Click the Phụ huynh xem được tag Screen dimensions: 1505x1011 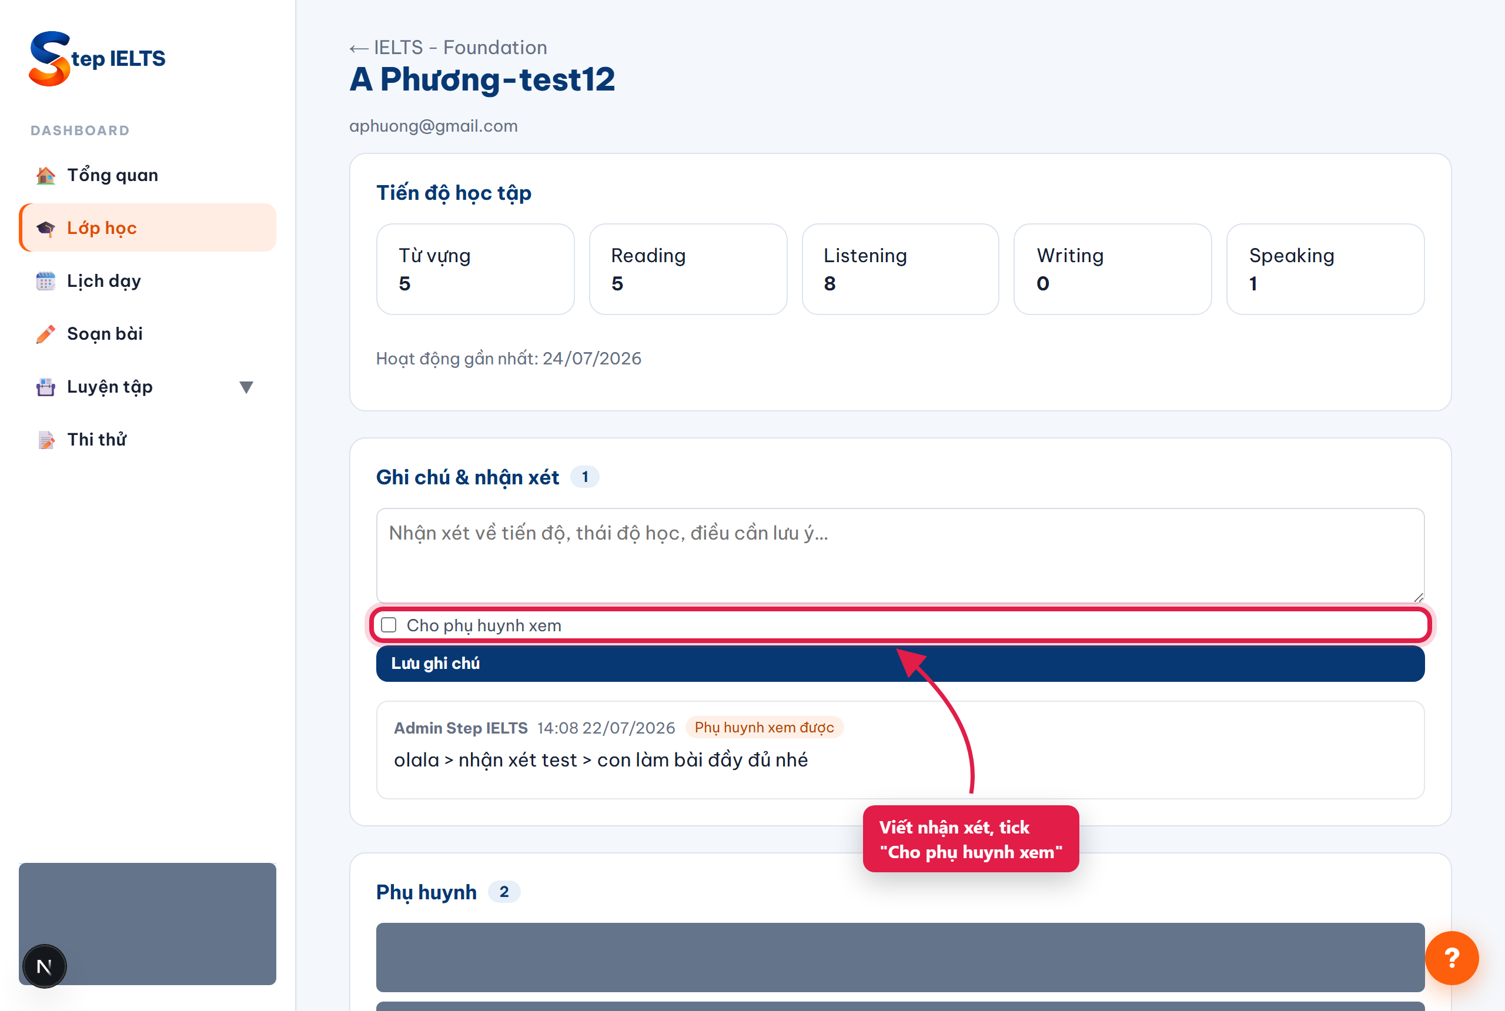click(x=764, y=727)
